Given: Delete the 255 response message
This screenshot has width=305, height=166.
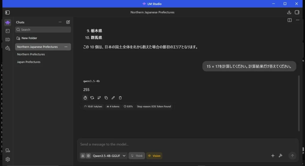Looking at the screenshot, I should [x=120, y=98].
